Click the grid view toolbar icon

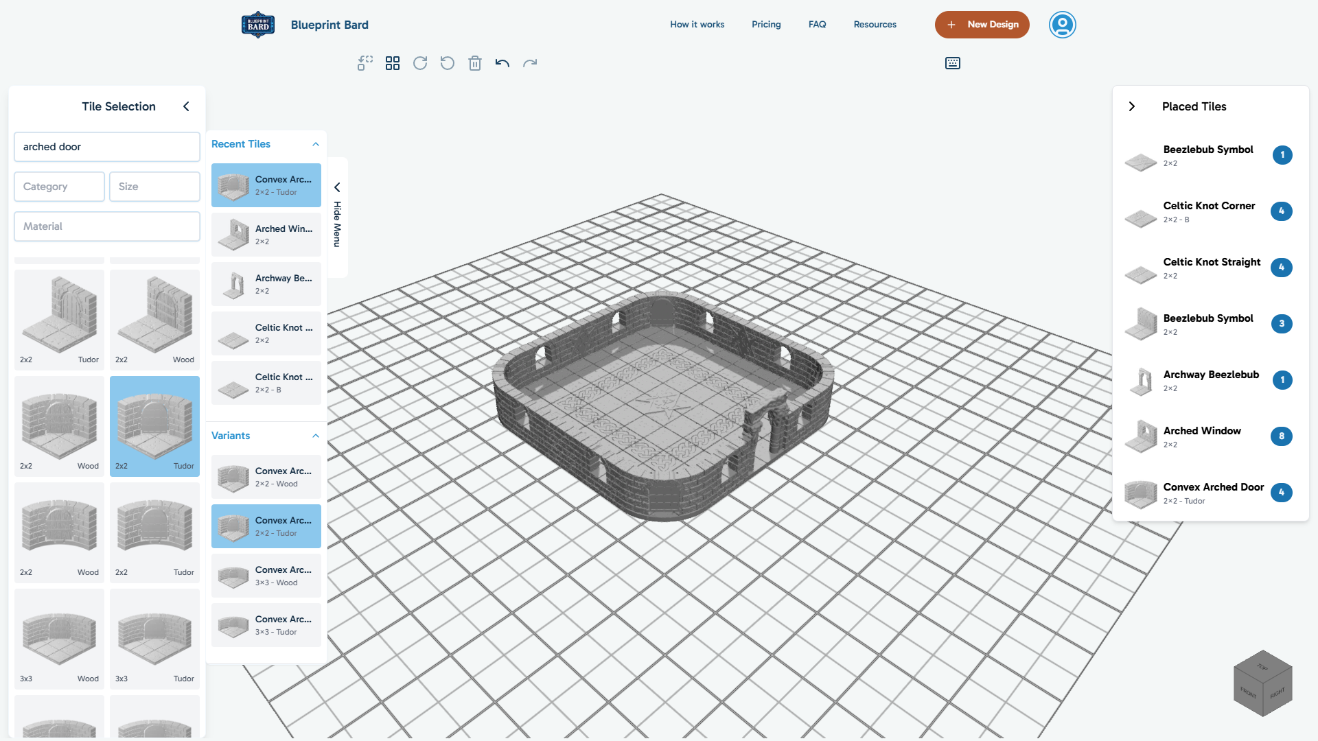pyautogui.click(x=393, y=63)
